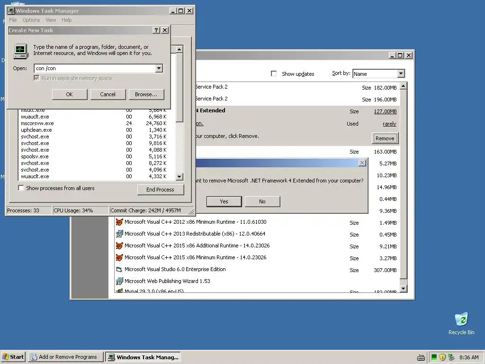Click Remove for .NET Framework 4 Extended
This screenshot has height=364, width=485.
[385, 138]
